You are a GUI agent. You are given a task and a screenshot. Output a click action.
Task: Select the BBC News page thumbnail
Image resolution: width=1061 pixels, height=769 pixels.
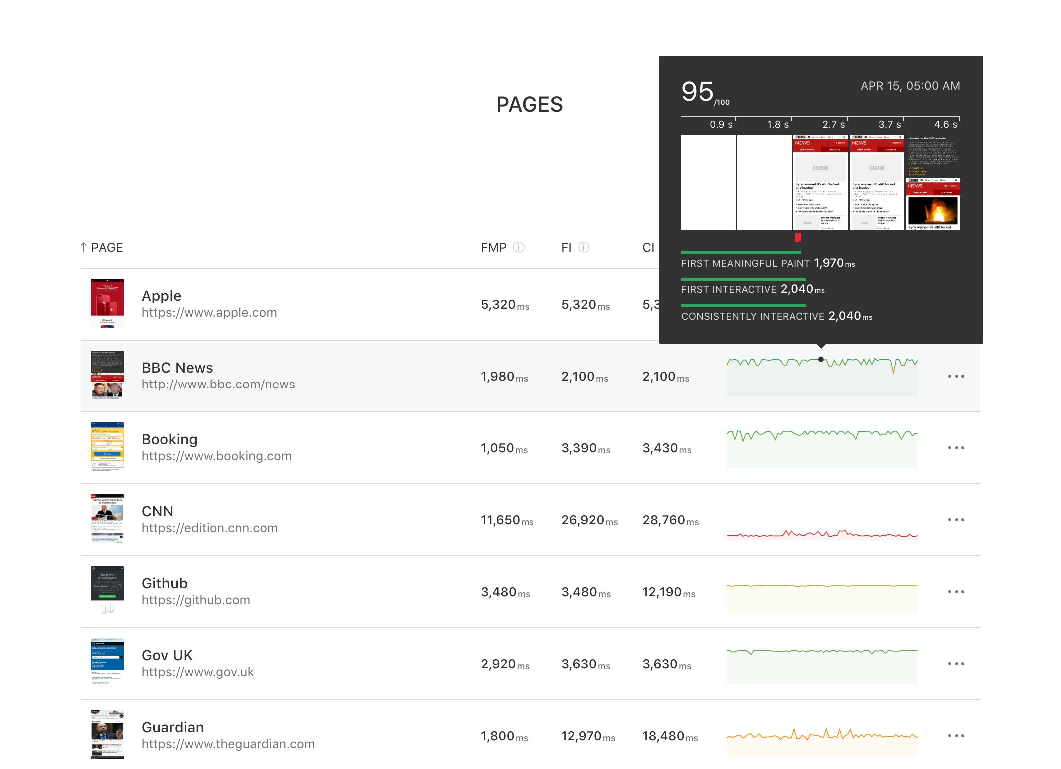(107, 375)
